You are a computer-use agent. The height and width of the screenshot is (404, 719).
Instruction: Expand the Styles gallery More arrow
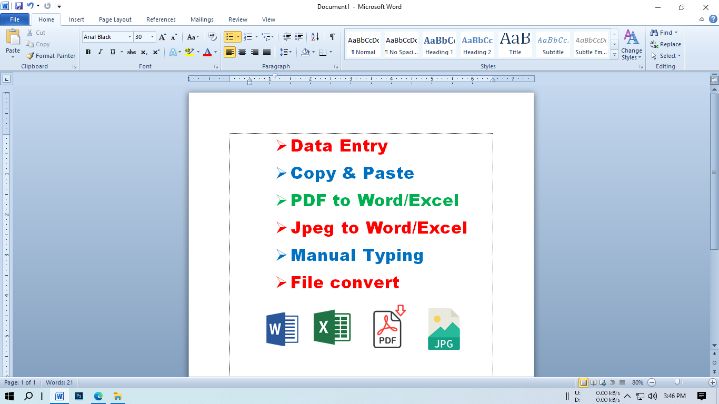point(614,54)
